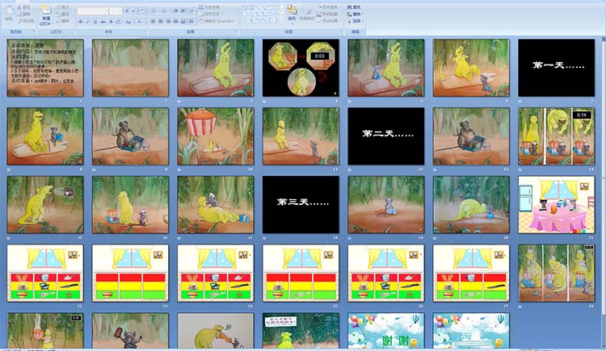Select the black 第二天 slide
This screenshot has height=351, width=606.
tap(385, 136)
